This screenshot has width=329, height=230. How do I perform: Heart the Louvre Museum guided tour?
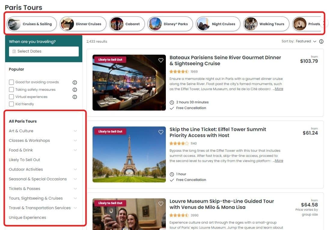(x=161, y=204)
